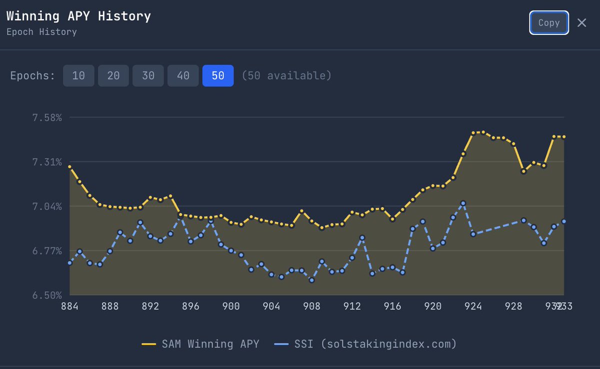The height and width of the screenshot is (369, 600).
Task: Click the 6.77% y-axis label
Action: point(47,251)
